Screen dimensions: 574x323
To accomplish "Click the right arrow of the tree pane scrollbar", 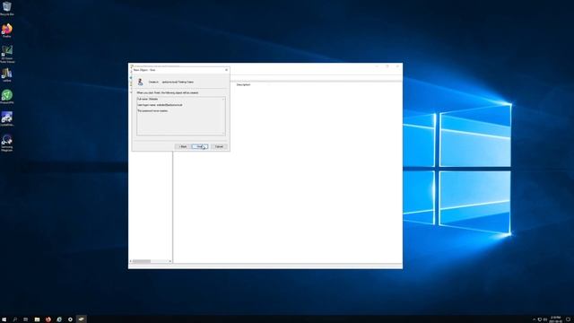I will [x=170, y=261].
